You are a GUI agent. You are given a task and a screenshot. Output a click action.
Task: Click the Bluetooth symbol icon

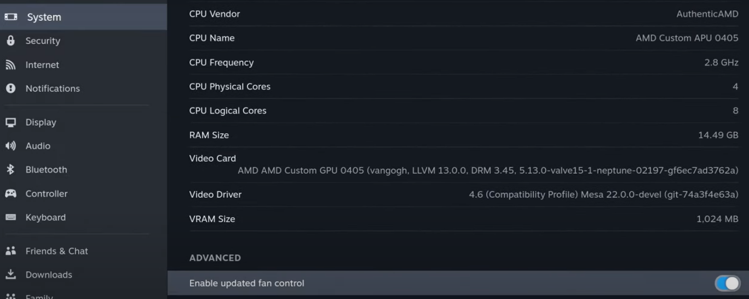point(10,170)
